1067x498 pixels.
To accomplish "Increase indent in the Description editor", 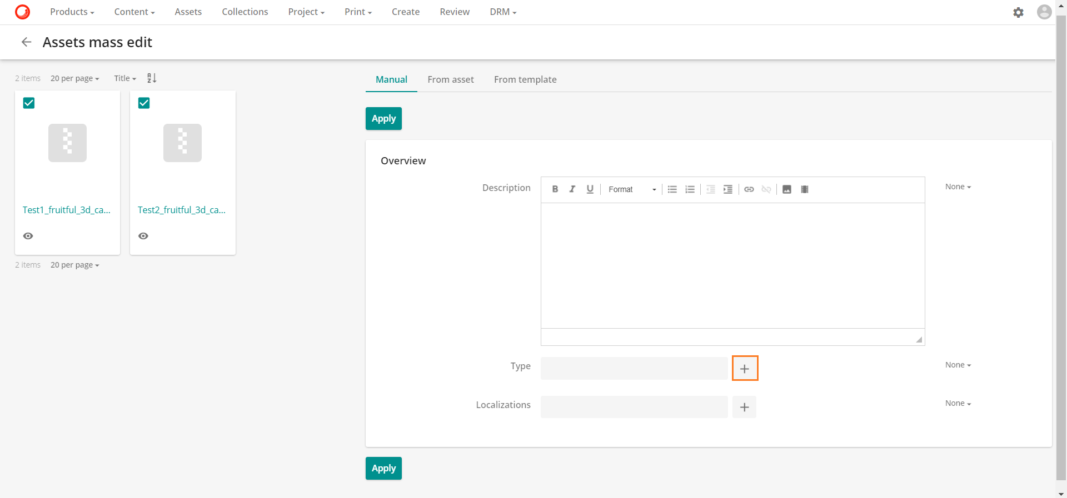I will [727, 189].
